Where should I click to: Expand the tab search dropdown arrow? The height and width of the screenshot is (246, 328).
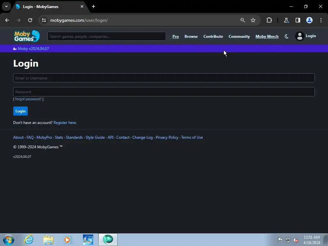coord(6,6)
